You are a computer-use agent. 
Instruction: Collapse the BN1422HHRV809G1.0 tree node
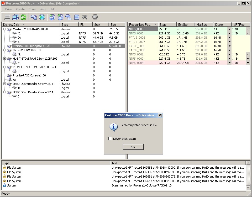[x=5, y=50]
